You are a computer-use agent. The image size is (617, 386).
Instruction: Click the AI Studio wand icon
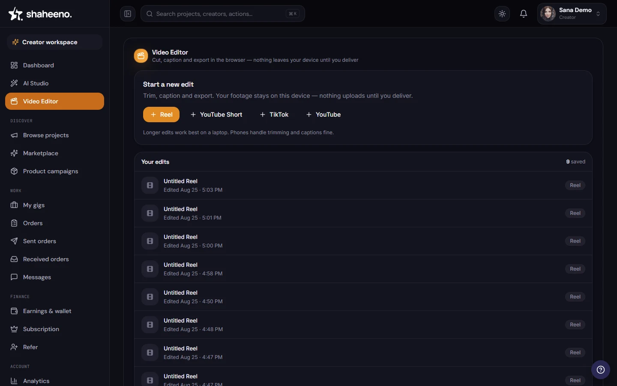click(14, 83)
